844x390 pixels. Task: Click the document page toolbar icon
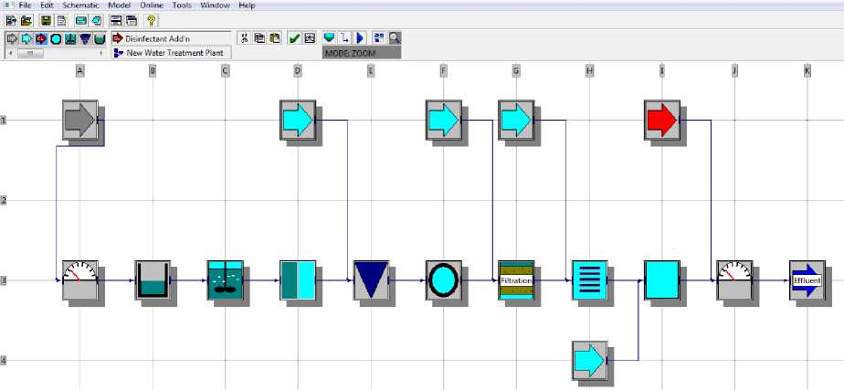coord(62,20)
